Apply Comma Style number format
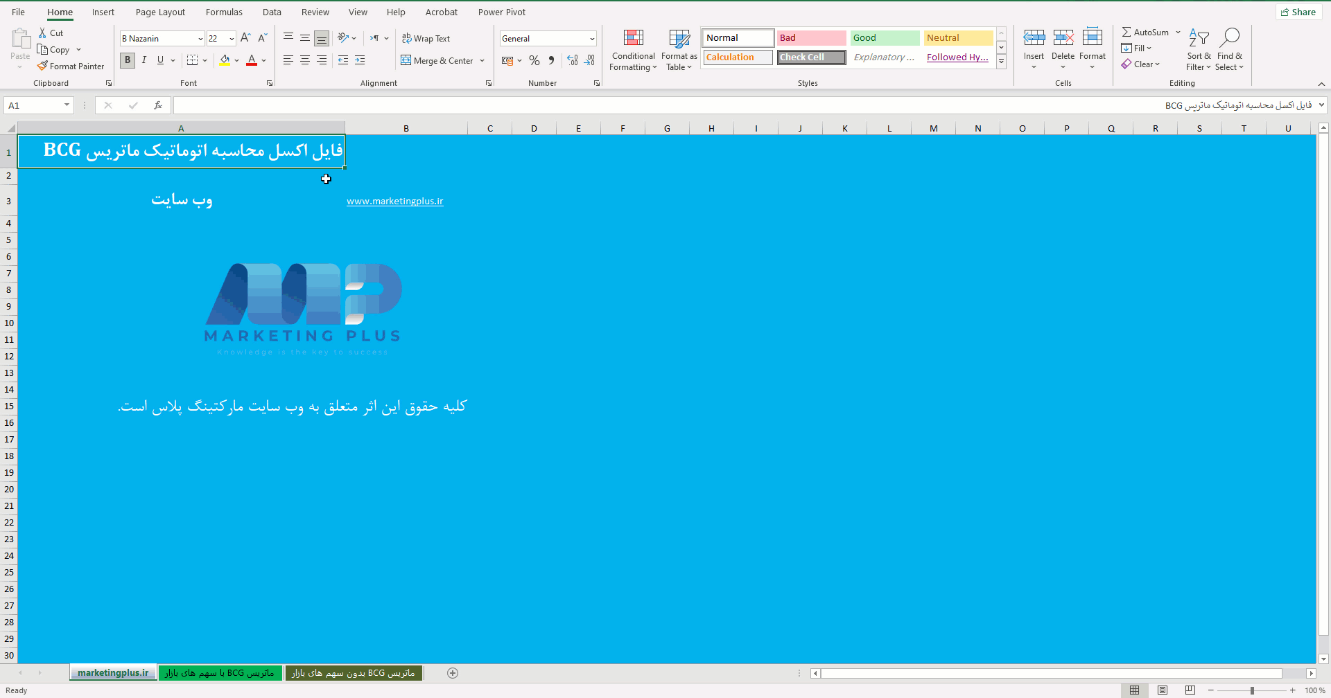The width and height of the screenshot is (1331, 698). [x=551, y=60]
